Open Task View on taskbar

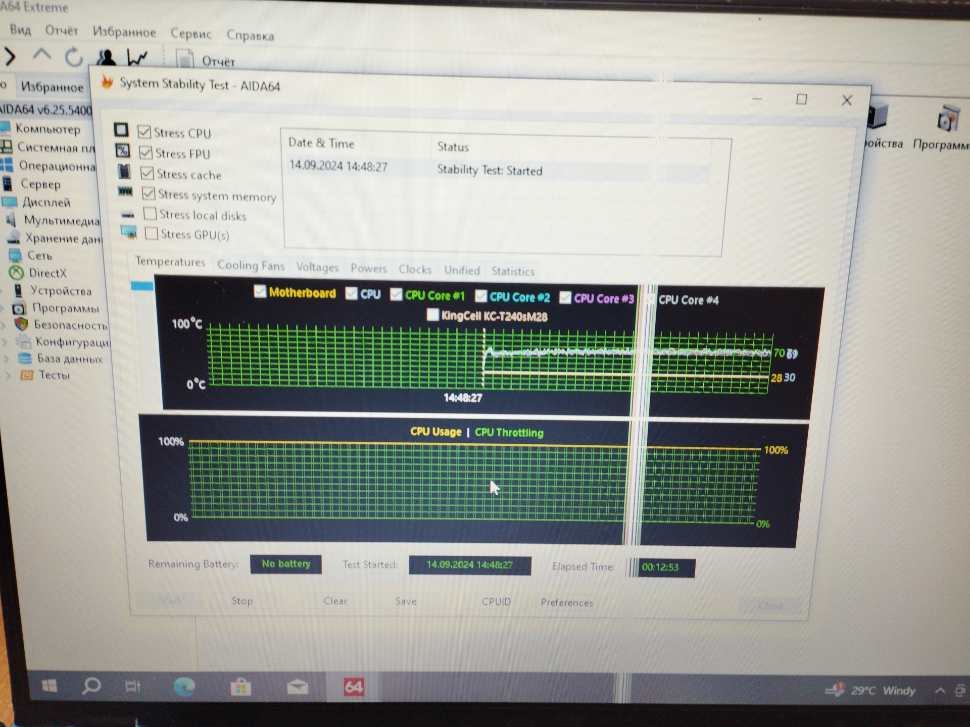133,687
